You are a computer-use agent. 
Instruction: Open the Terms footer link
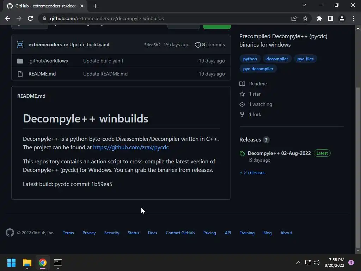[x=68, y=233]
